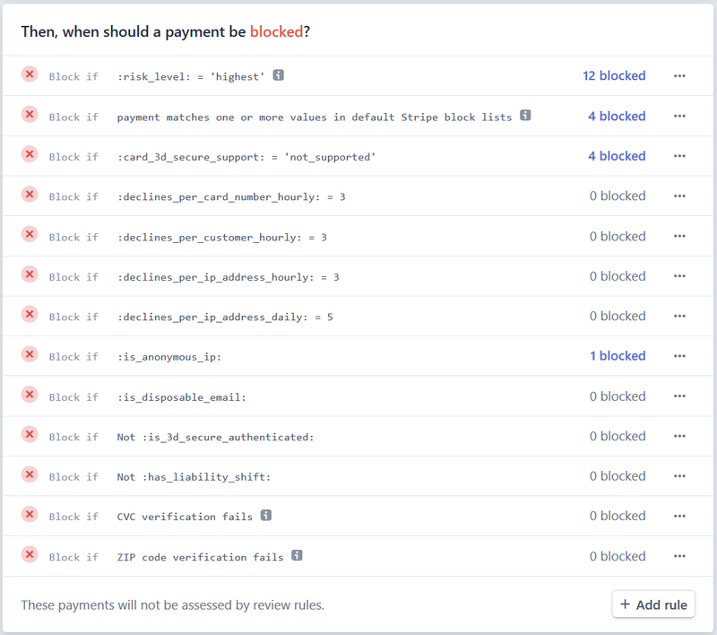Click the Add rule button

[x=653, y=605]
